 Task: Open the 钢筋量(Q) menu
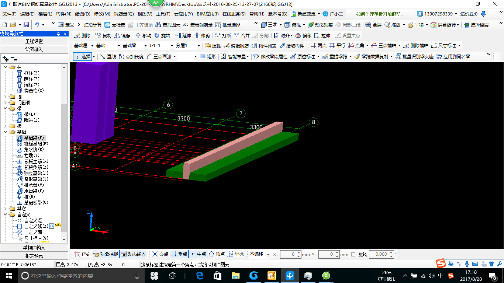(124, 14)
